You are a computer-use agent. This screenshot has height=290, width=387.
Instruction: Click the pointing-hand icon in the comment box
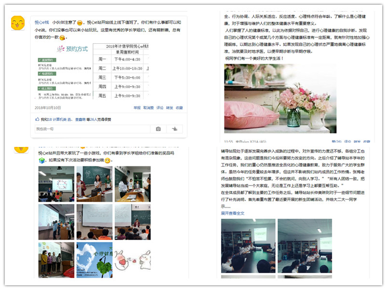click(175, 129)
